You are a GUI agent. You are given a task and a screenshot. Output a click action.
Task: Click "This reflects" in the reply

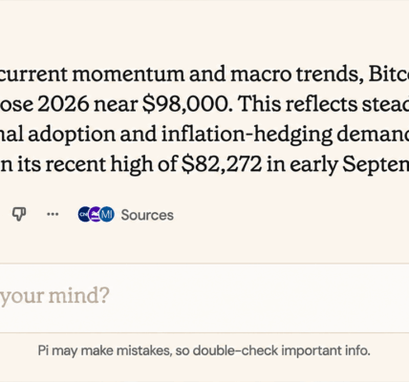298,104
